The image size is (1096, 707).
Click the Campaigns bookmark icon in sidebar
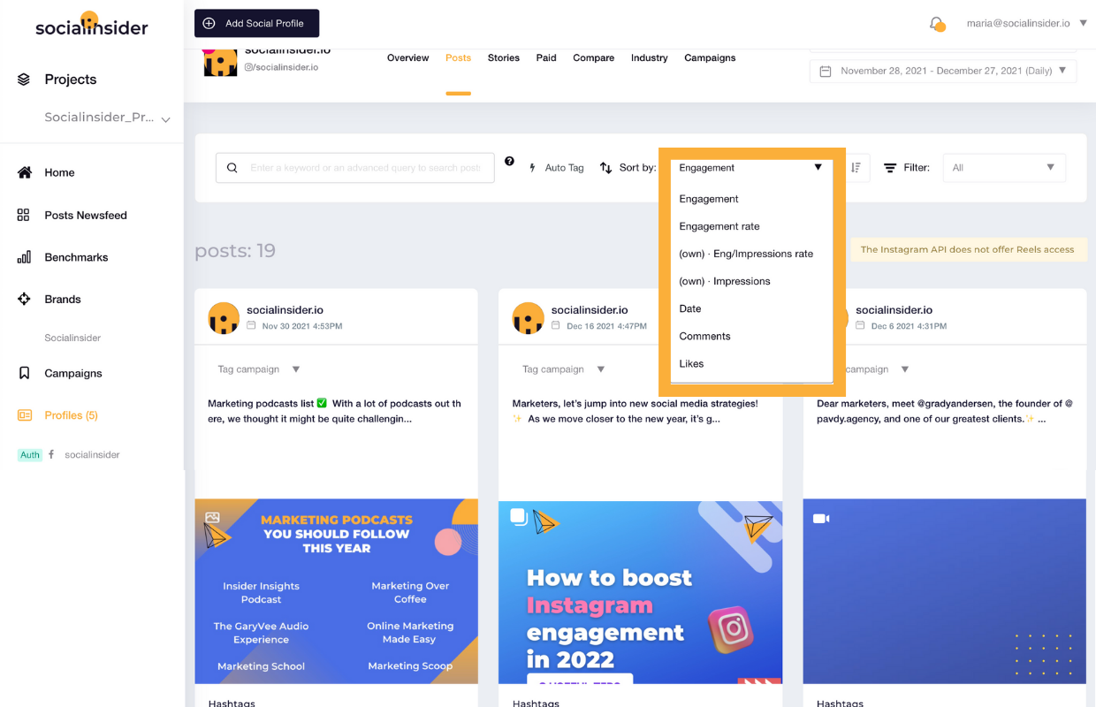pos(24,373)
